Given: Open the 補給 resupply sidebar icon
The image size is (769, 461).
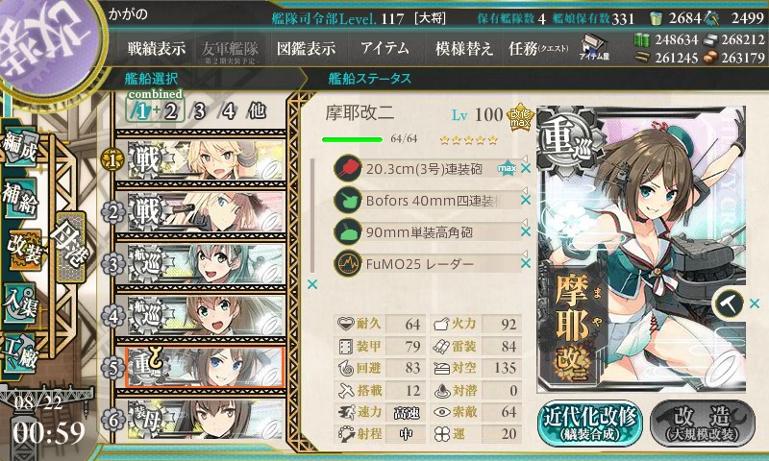Looking at the screenshot, I should point(19,198).
